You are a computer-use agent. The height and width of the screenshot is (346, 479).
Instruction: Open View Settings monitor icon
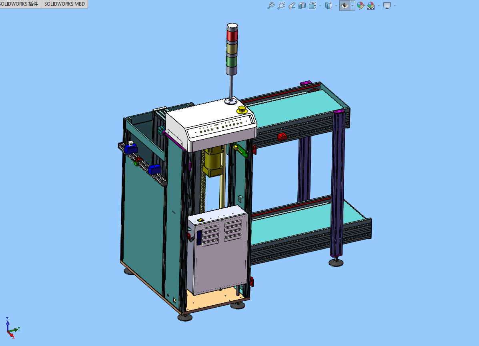[x=387, y=6]
